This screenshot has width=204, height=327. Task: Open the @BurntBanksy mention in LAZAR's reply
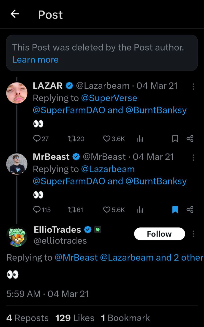click(156, 110)
